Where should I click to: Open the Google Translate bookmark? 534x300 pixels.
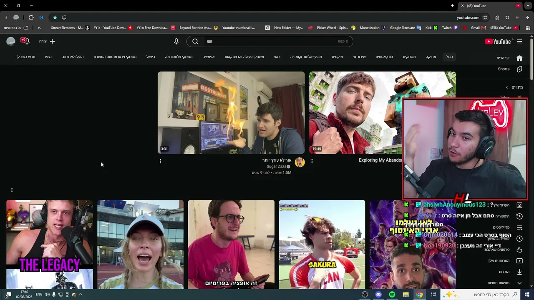tap(406, 28)
